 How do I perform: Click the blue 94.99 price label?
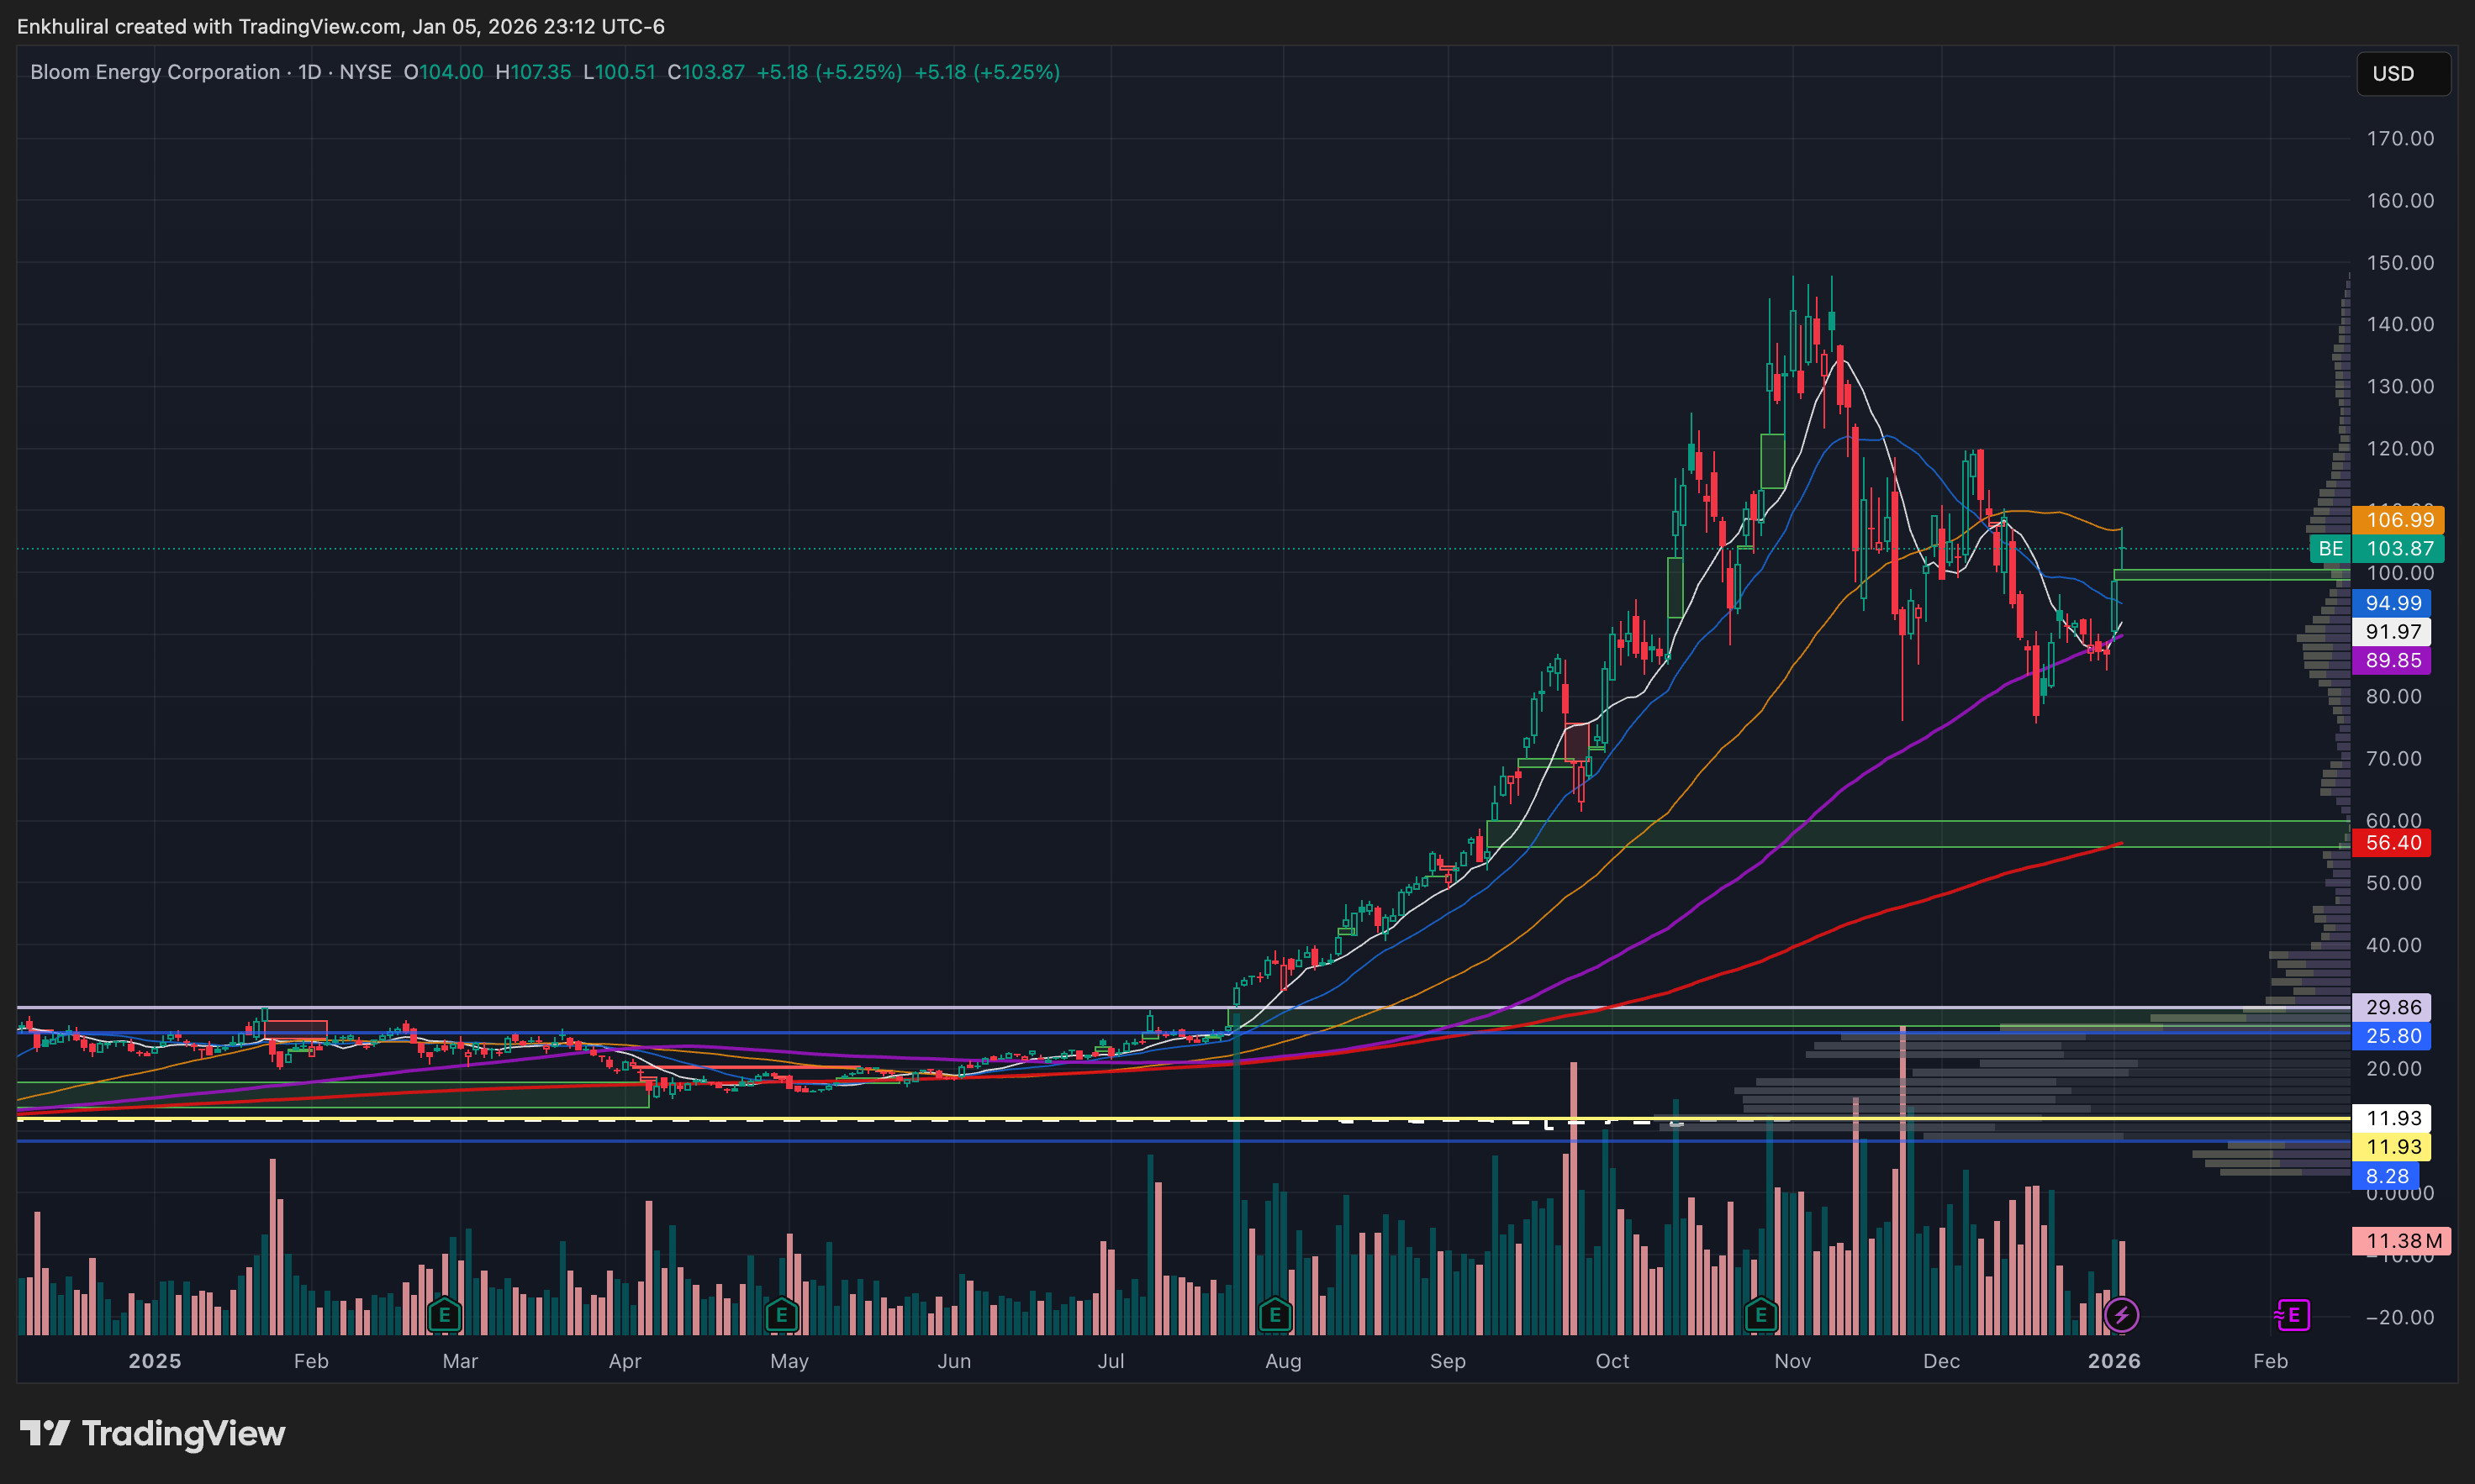click(x=2392, y=603)
